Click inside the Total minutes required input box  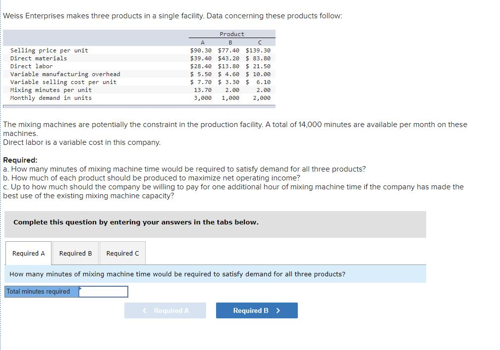point(105,291)
